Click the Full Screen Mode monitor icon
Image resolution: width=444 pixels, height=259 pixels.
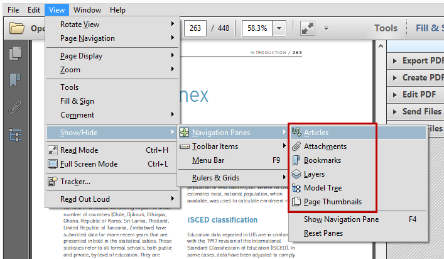tap(53, 164)
